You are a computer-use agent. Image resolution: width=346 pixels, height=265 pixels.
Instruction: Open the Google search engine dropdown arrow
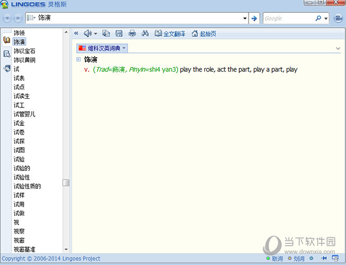(326, 18)
